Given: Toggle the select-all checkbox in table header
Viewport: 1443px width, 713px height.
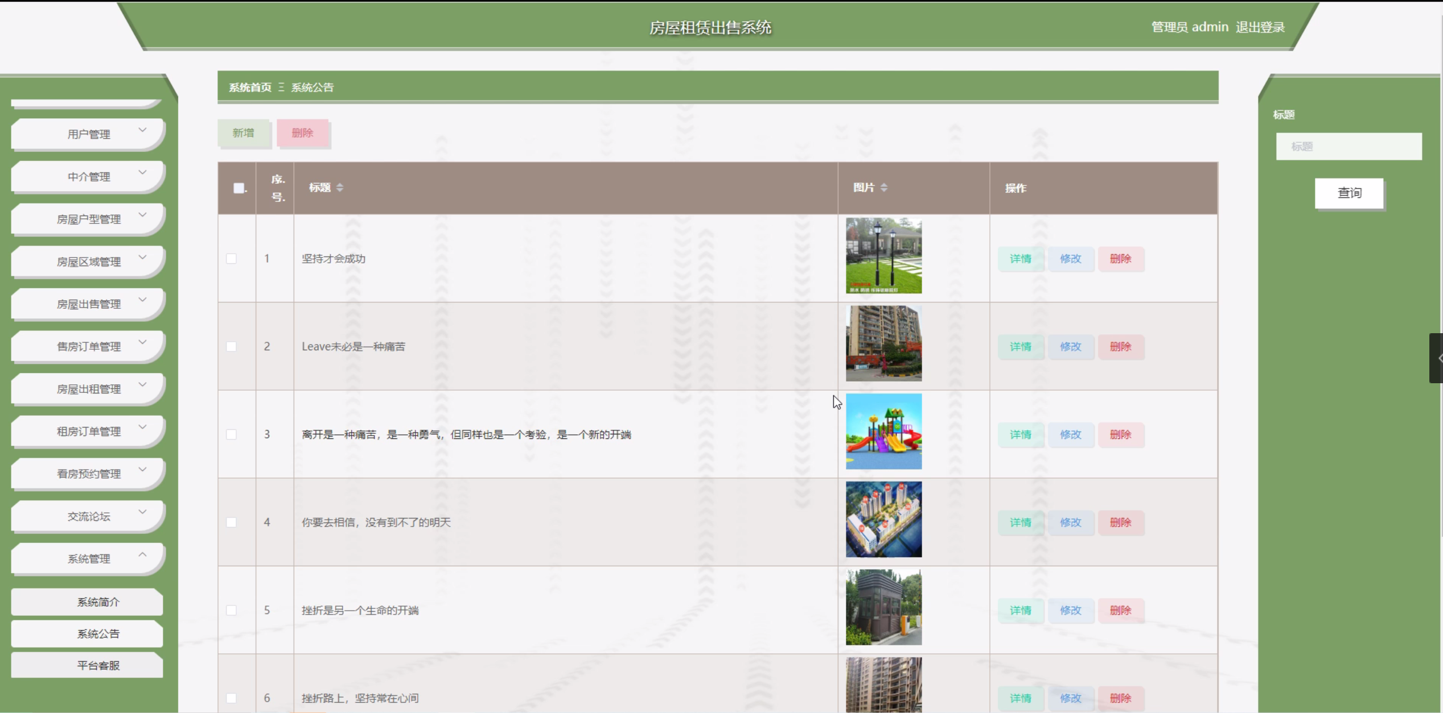Looking at the screenshot, I should (x=239, y=188).
